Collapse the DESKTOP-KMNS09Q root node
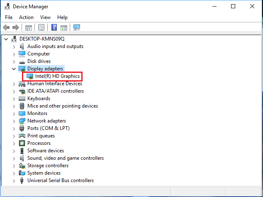The image size is (263, 197). [x=6, y=39]
